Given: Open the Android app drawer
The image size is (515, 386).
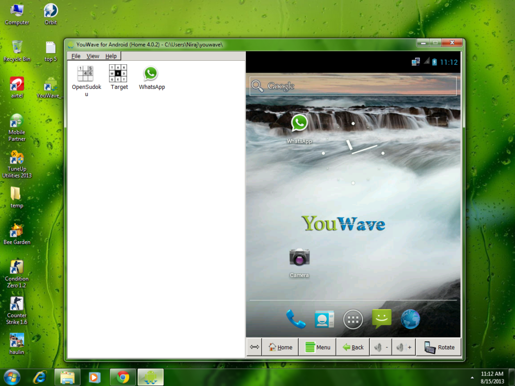Looking at the screenshot, I should [x=353, y=319].
